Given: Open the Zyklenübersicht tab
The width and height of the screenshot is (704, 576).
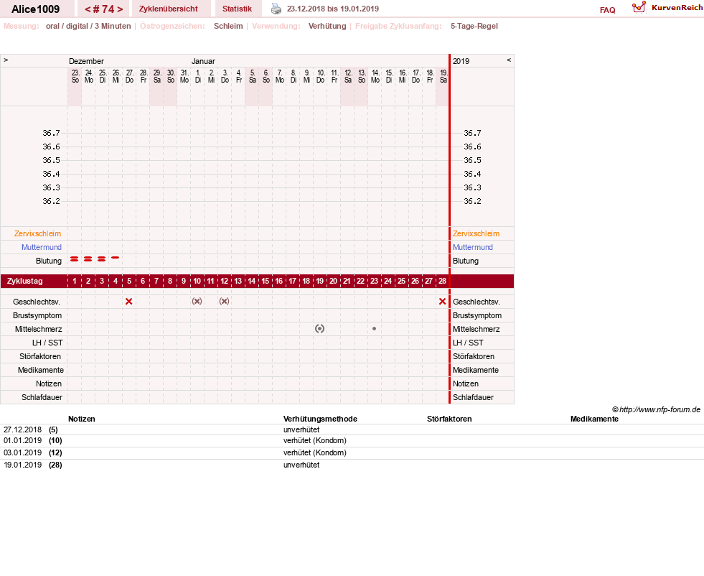Looking at the screenshot, I should tap(169, 9).
